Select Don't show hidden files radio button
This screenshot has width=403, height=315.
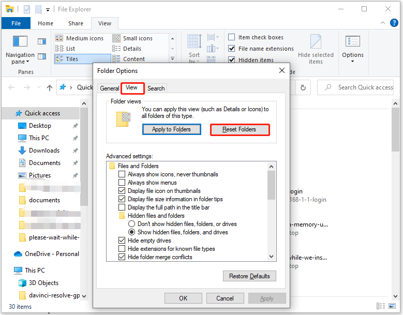(131, 224)
